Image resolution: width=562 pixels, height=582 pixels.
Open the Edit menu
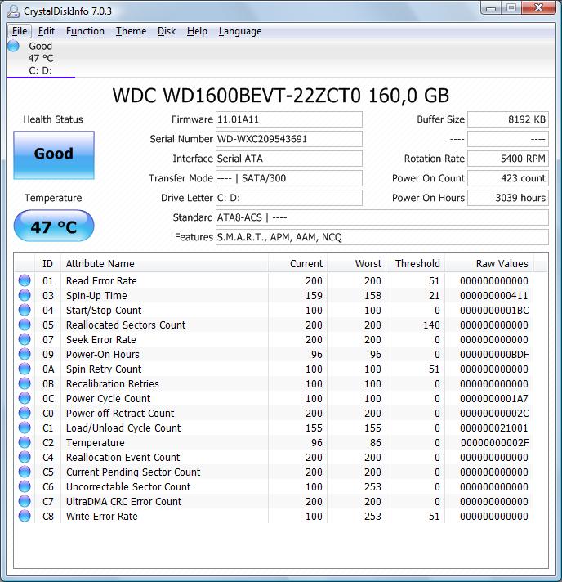tap(47, 31)
